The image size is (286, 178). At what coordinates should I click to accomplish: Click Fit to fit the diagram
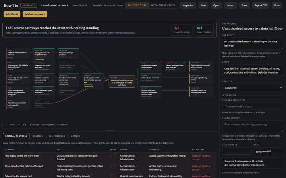pos(25,125)
